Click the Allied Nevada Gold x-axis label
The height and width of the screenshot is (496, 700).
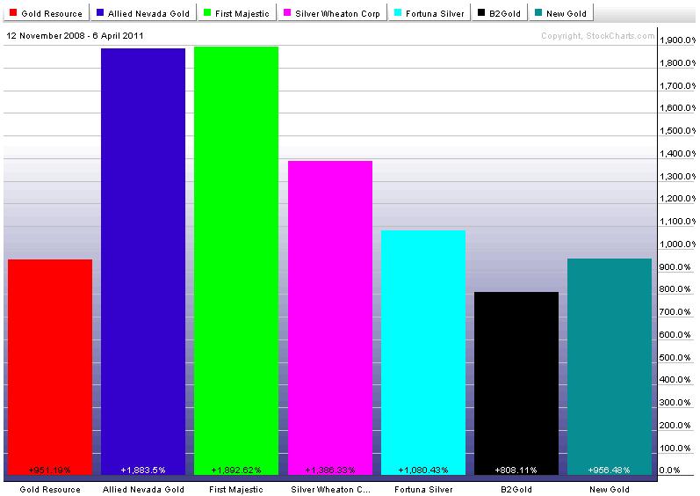pos(143,489)
